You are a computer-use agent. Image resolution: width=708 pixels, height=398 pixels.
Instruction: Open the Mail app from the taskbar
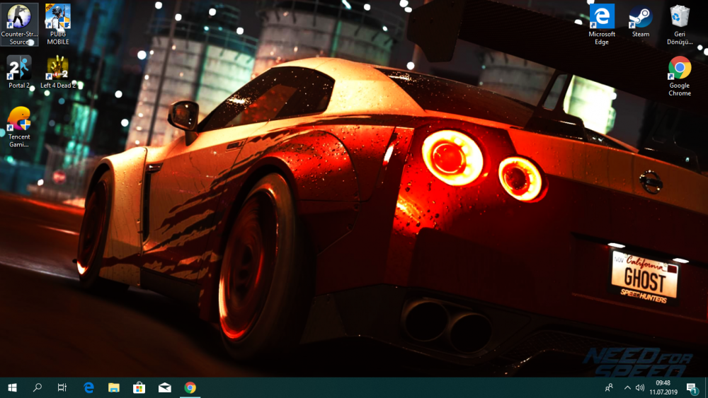click(165, 387)
